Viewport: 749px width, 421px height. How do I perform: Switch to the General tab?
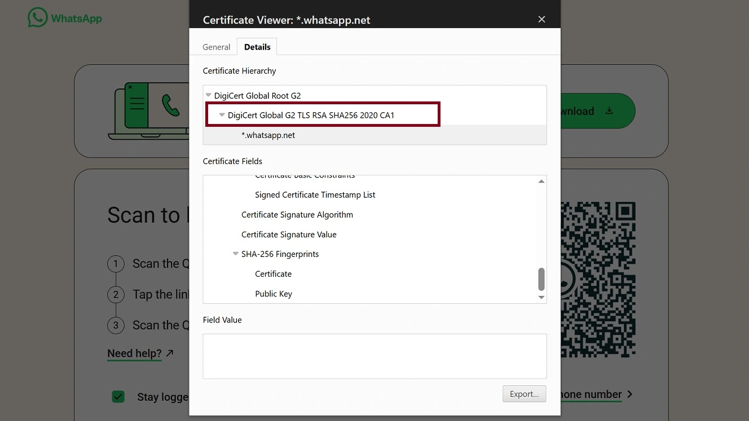pyautogui.click(x=217, y=47)
